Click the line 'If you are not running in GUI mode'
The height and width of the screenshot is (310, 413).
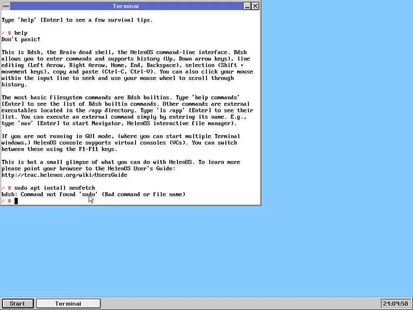121,136
